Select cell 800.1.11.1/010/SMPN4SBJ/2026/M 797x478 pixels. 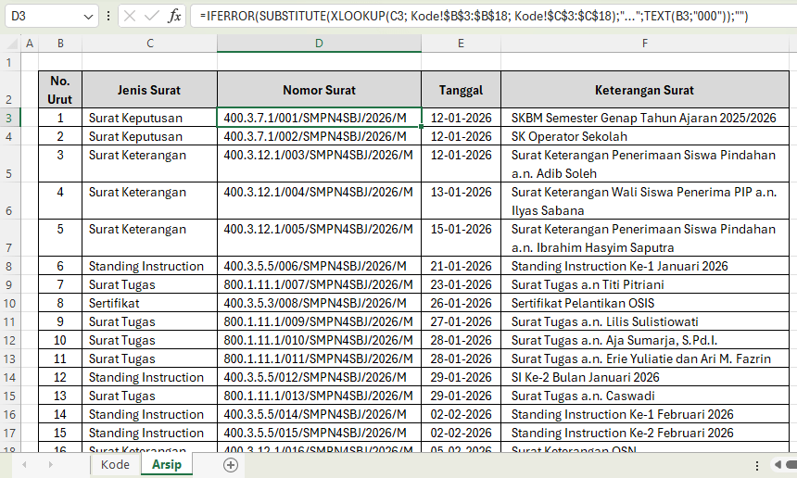pos(319,340)
